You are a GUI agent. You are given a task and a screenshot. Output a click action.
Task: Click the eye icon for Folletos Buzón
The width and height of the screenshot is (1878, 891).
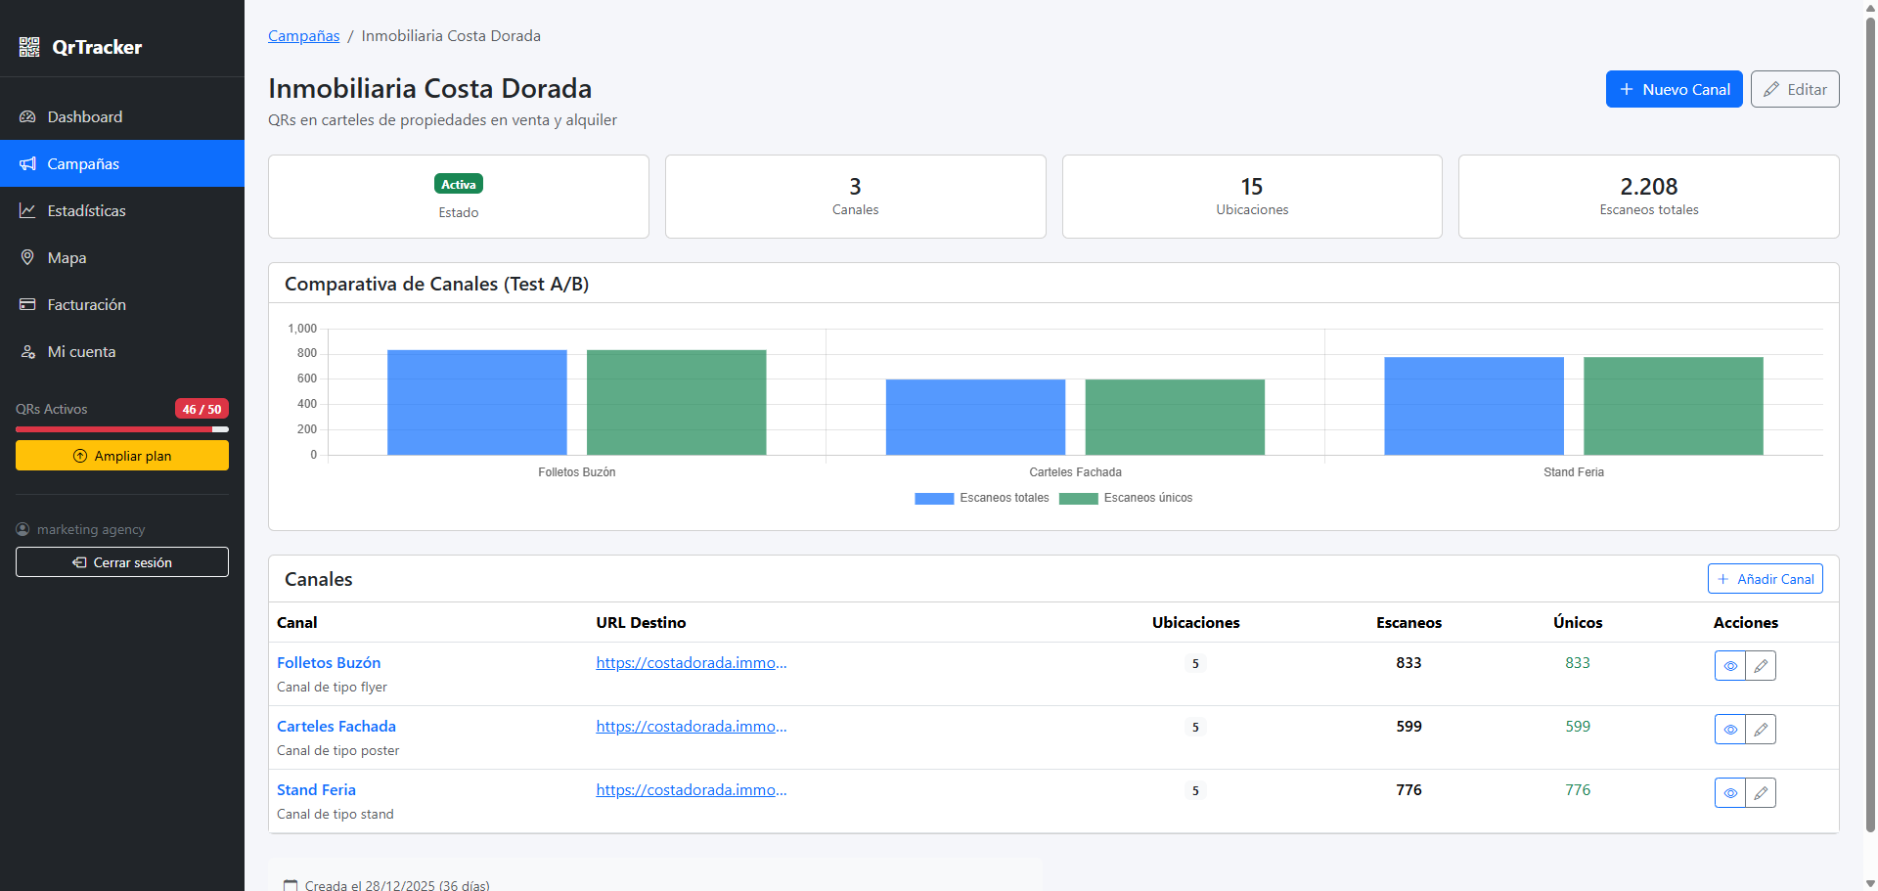coord(1729,666)
